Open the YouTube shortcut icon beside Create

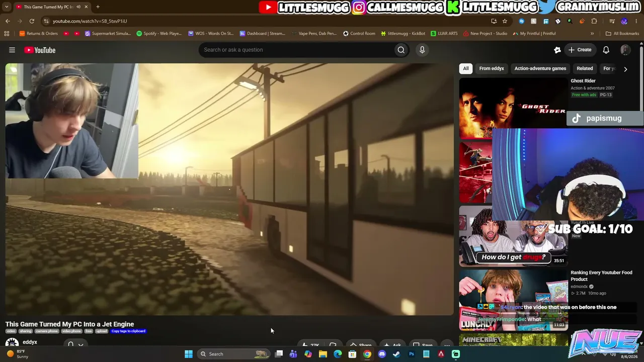point(557,50)
